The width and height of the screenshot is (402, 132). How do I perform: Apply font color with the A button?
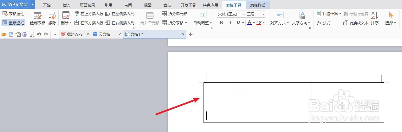249,23
